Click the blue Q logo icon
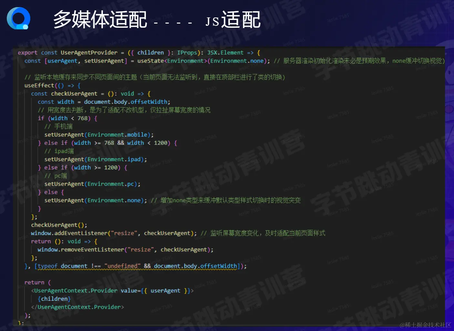 tap(19, 18)
